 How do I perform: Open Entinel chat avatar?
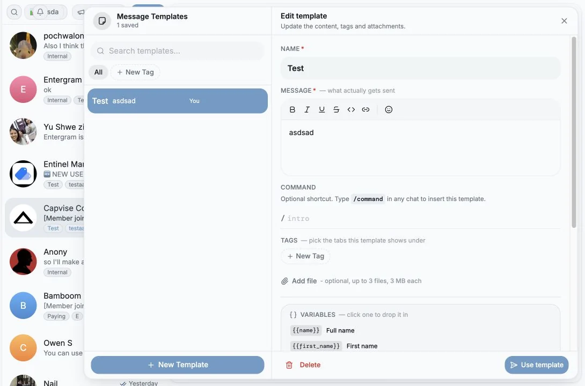(x=23, y=174)
